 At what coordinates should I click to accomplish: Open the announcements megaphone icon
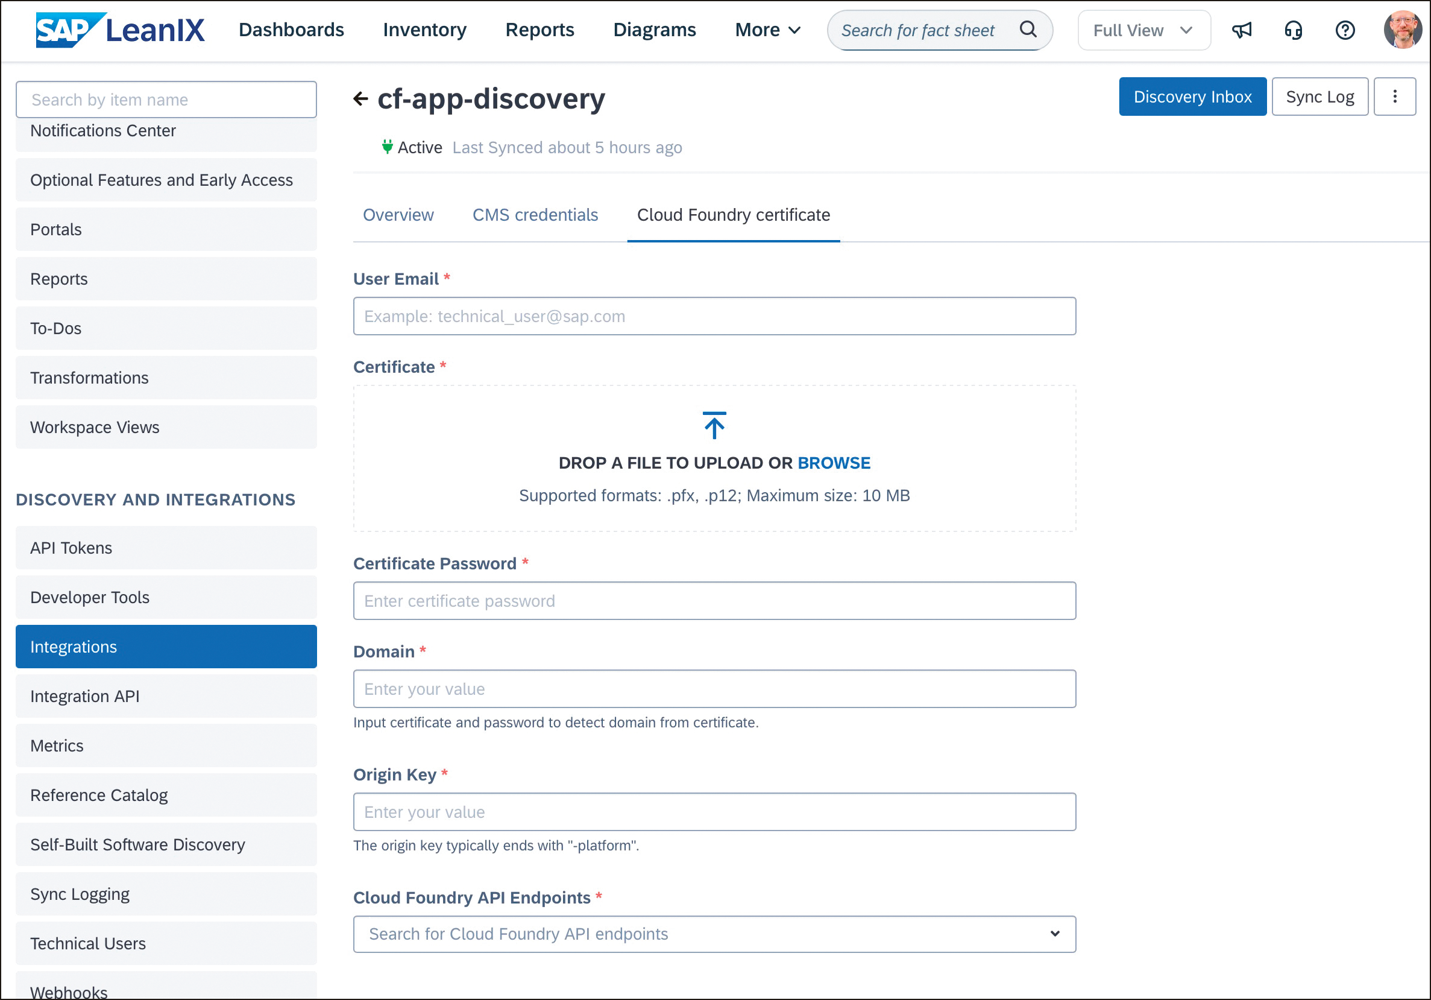tap(1242, 30)
